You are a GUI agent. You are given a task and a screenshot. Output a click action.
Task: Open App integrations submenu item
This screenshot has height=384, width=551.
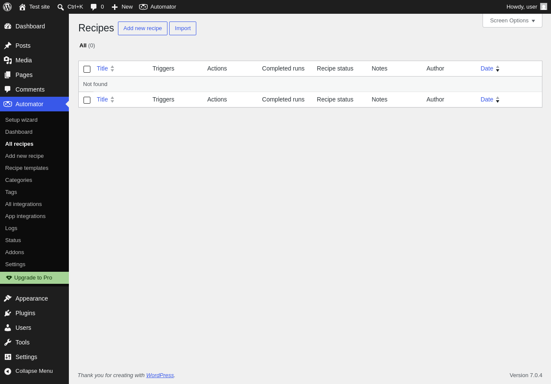(x=34, y=216)
